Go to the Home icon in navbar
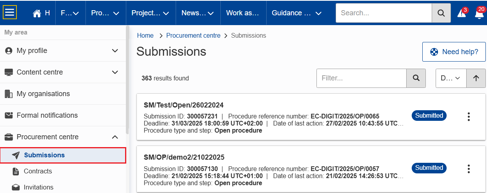 click(37, 13)
